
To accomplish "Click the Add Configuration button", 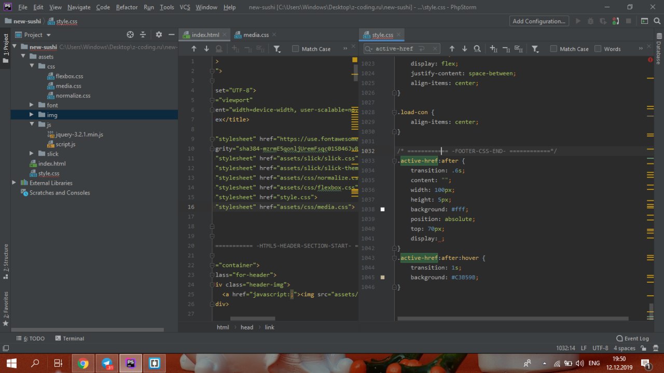I will tap(538, 21).
